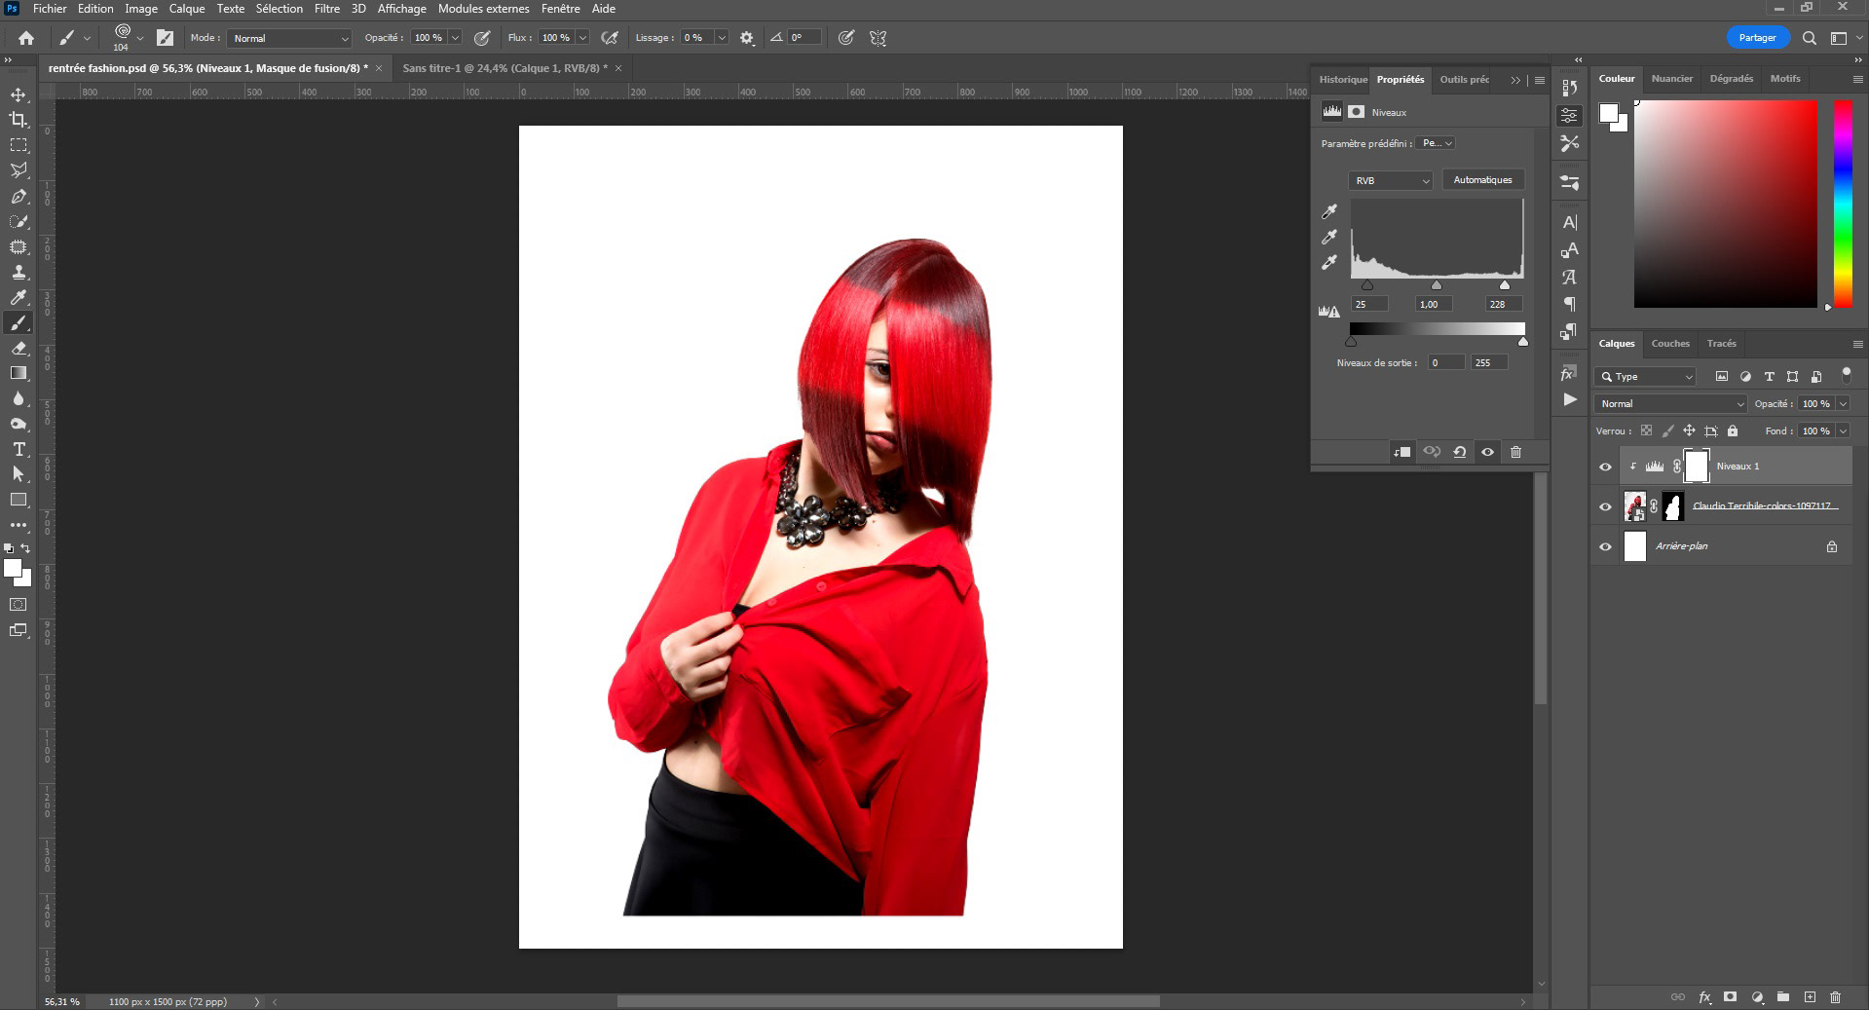Click the Home icon in options bar

click(x=26, y=38)
